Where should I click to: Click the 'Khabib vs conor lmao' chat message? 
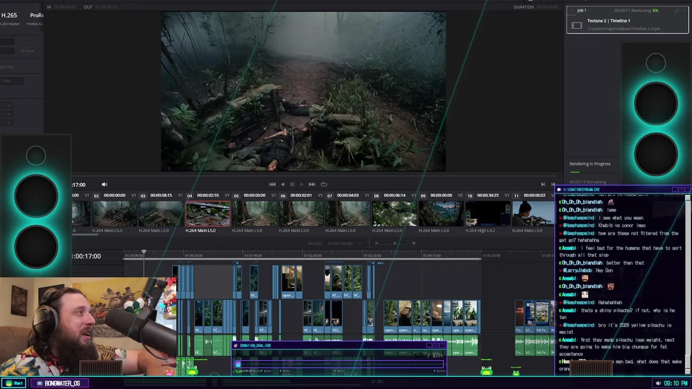click(621, 225)
